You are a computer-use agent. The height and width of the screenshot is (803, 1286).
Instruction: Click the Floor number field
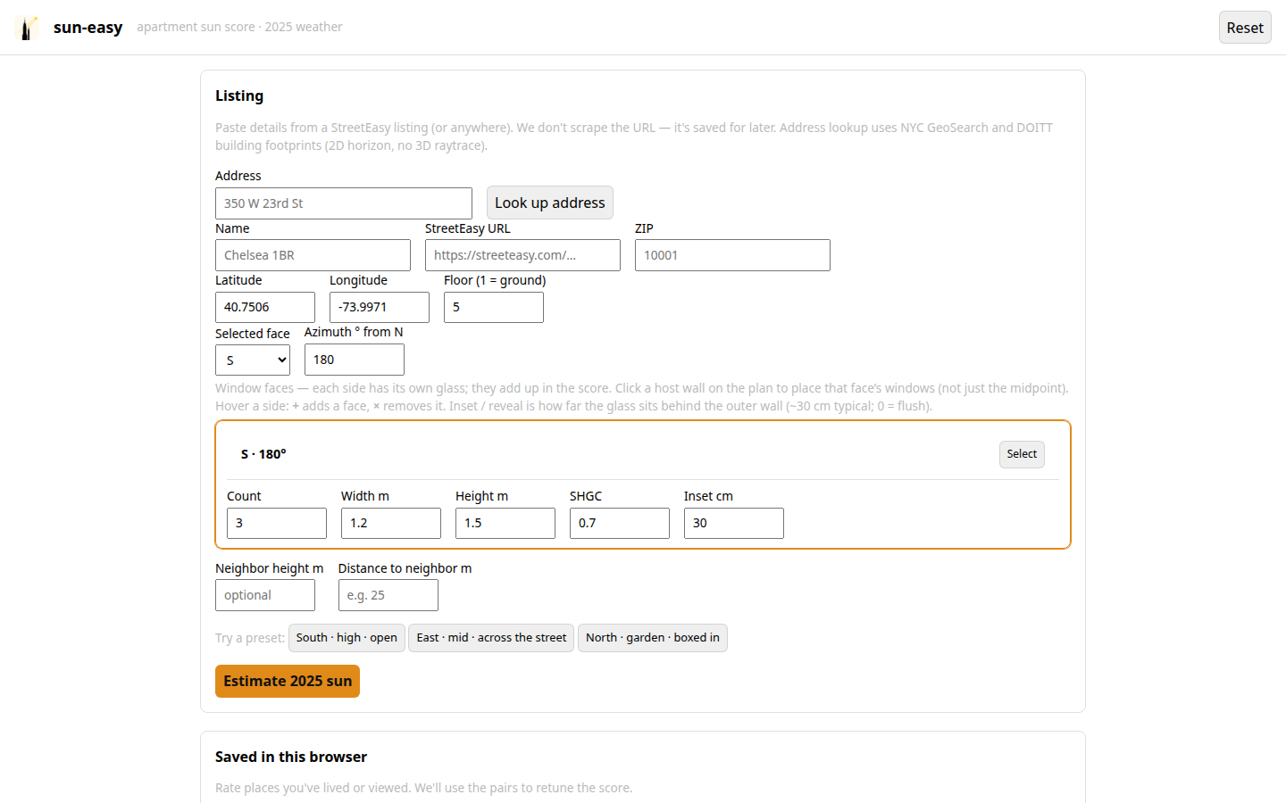494,307
